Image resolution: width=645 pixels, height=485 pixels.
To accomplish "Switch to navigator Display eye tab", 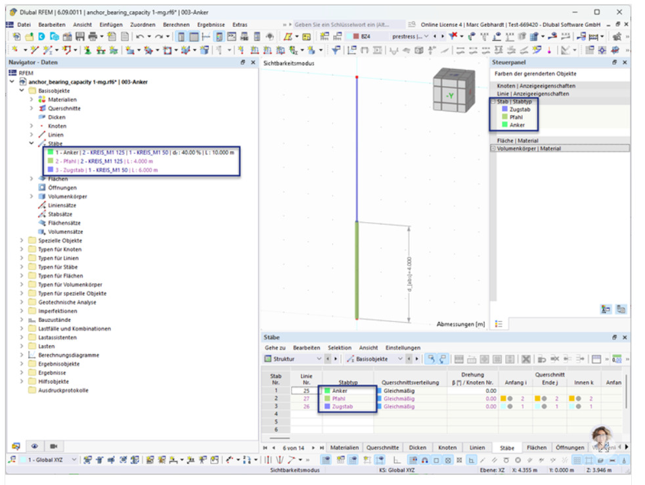I will click(34, 445).
